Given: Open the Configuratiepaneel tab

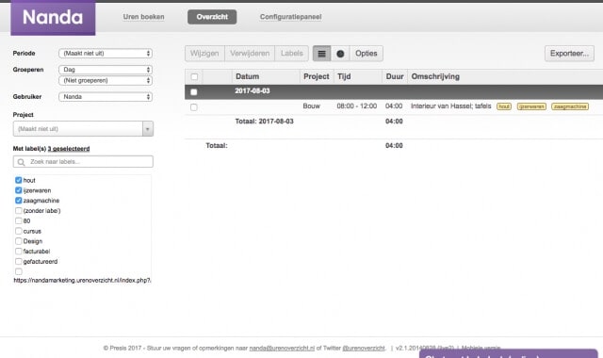Looking at the screenshot, I should click(291, 17).
